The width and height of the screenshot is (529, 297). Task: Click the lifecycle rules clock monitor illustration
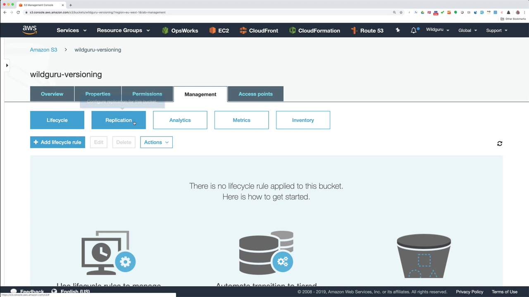point(108,253)
